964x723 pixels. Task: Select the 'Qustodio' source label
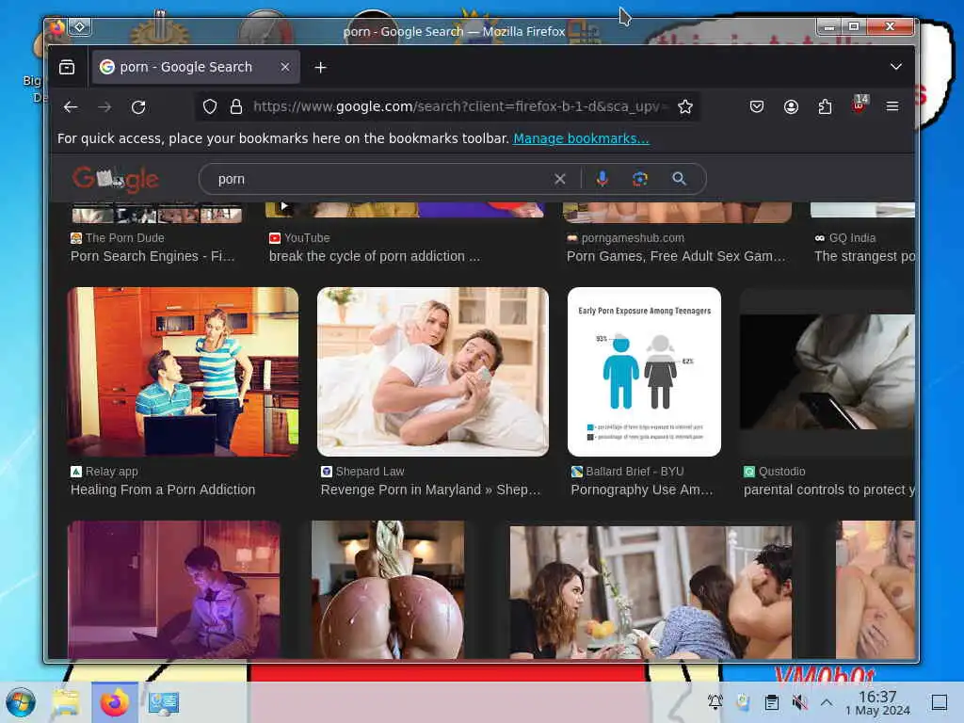tap(775, 472)
